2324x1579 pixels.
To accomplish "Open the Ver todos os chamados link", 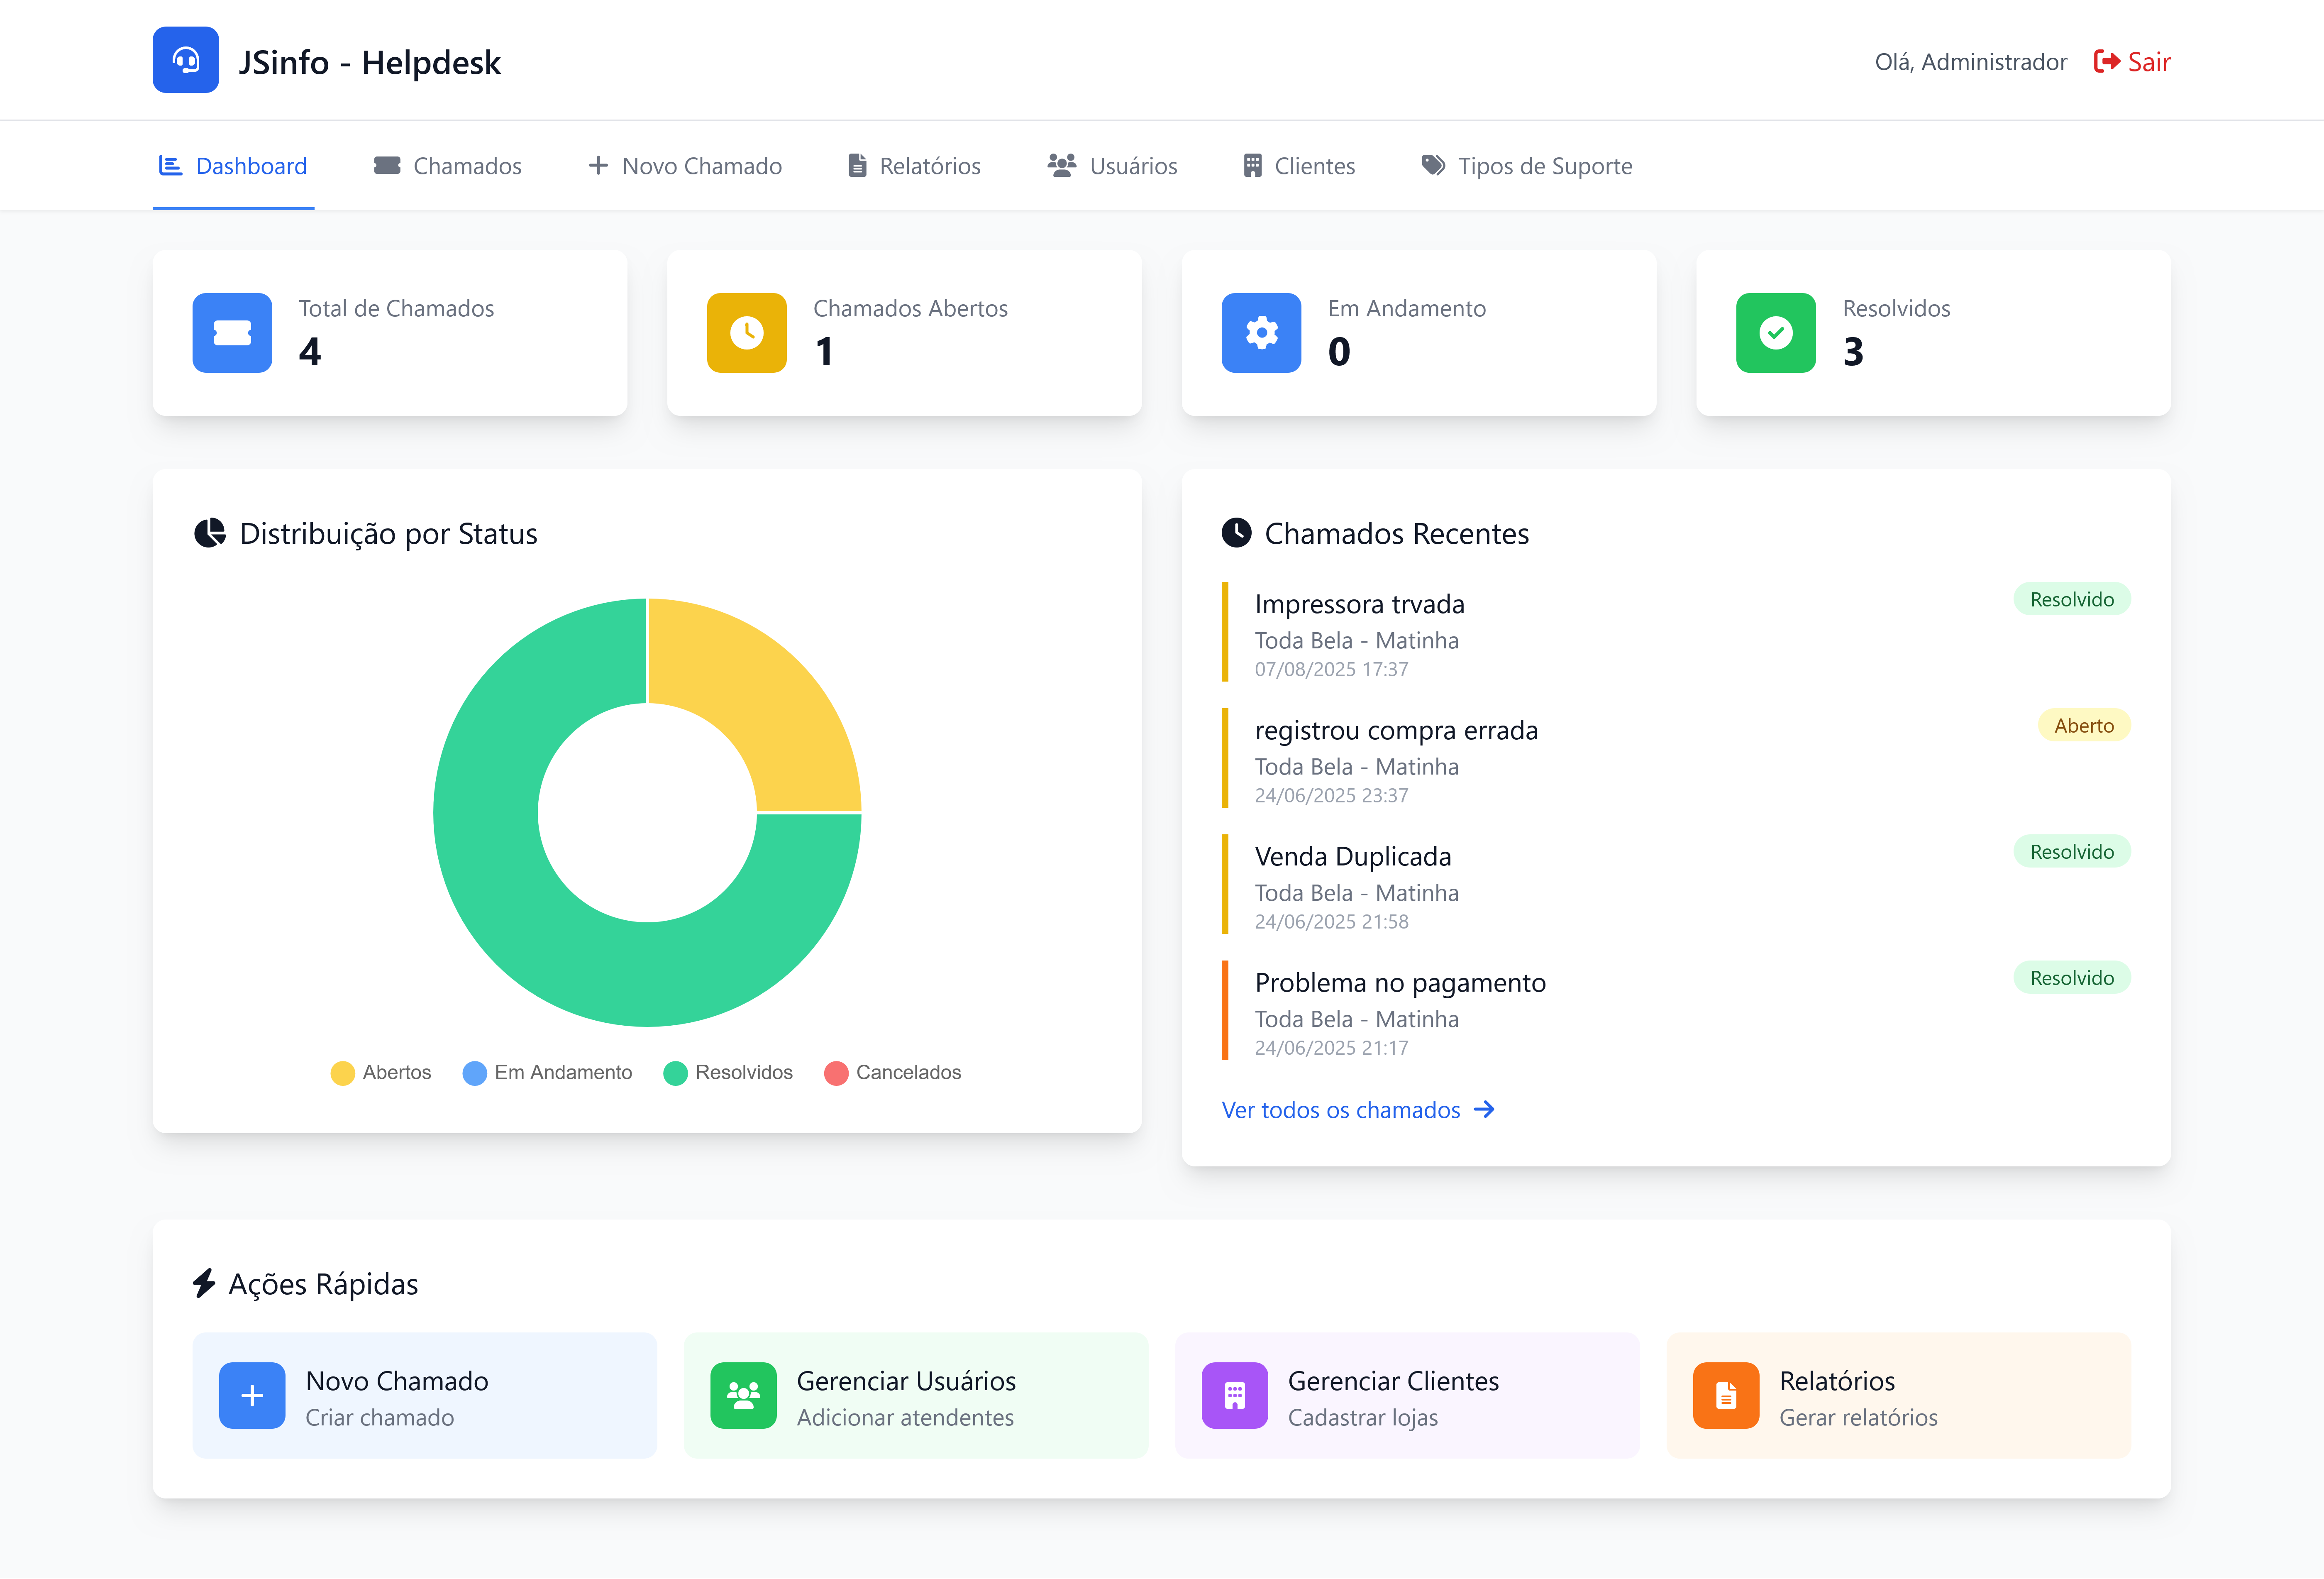I will (x=1358, y=1110).
